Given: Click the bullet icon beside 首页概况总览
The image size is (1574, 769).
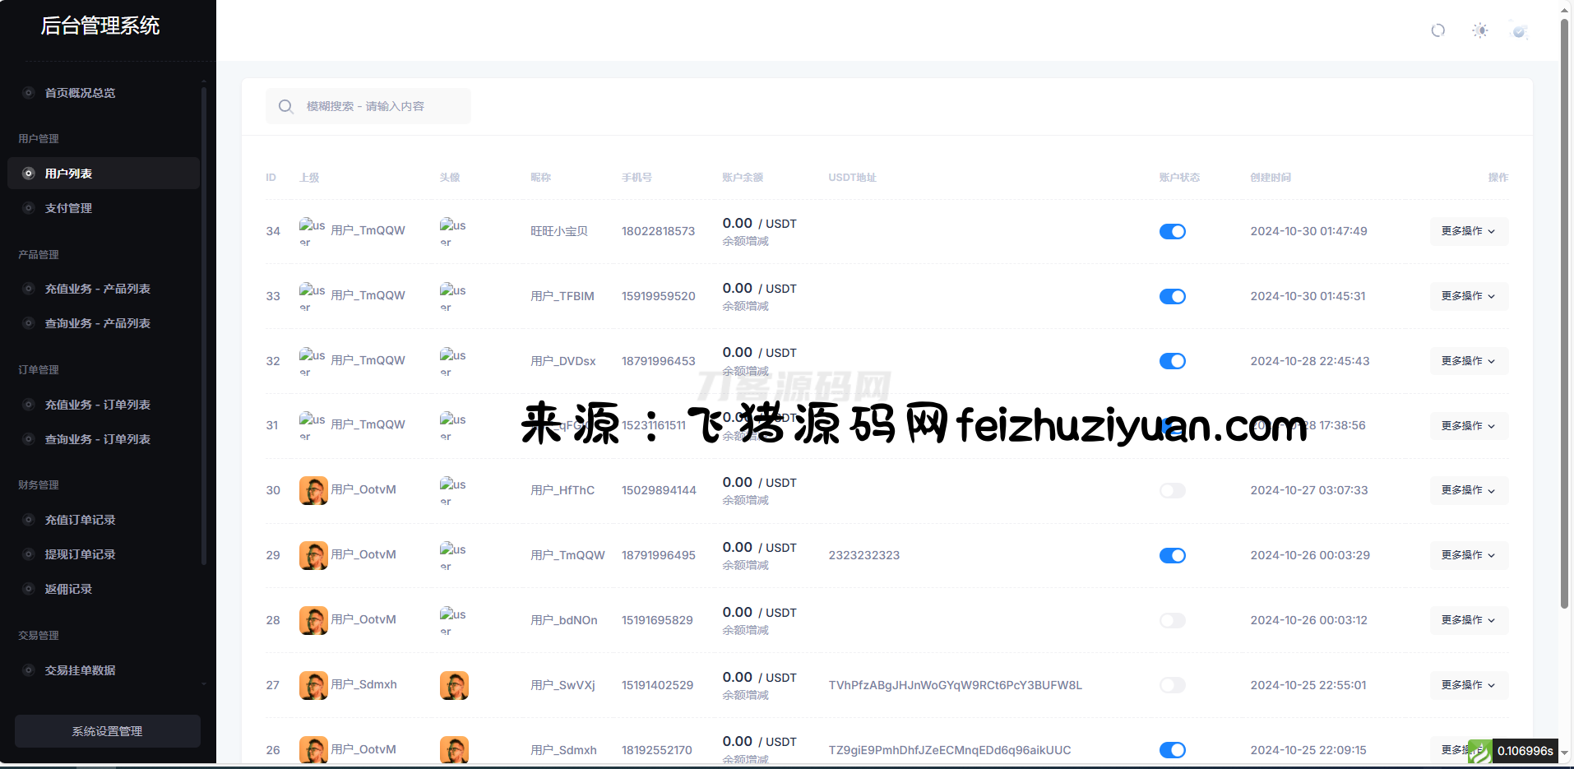Looking at the screenshot, I should (x=29, y=93).
